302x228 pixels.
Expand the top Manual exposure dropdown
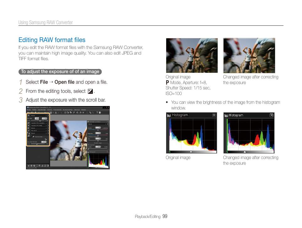click(x=39, y=115)
